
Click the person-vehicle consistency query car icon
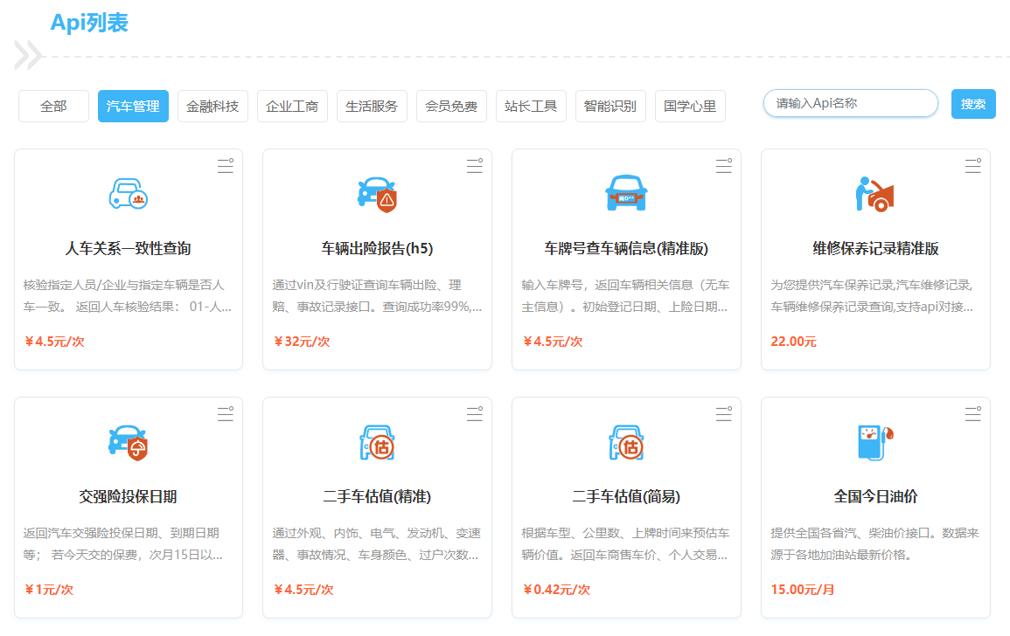click(x=128, y=194)
